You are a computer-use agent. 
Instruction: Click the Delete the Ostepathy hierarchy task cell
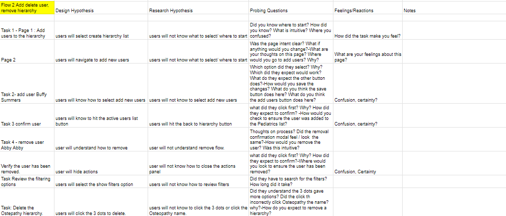[26, 210]
